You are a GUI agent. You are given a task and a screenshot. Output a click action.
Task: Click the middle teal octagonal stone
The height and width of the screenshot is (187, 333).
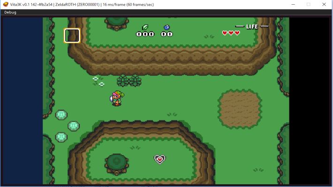coord(74,126)
